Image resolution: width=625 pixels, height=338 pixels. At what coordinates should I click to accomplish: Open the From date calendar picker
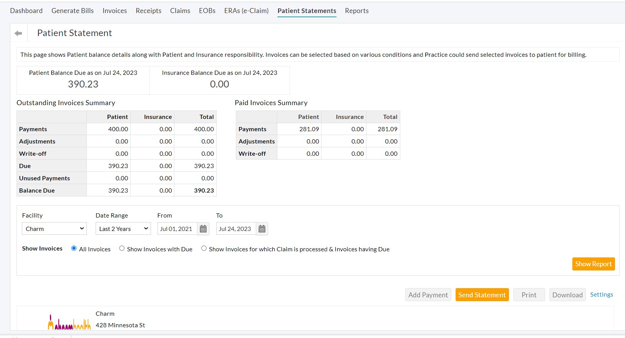click(203, 229)
